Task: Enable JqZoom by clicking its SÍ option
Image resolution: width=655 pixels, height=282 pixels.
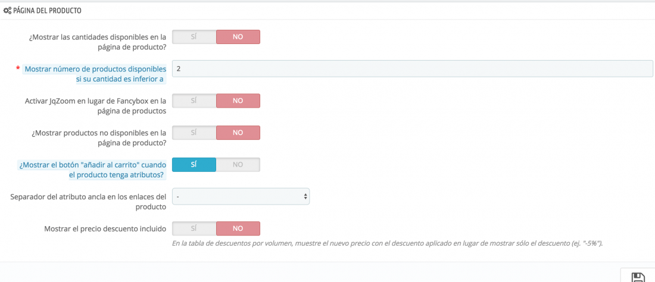Action: [194, 101]
